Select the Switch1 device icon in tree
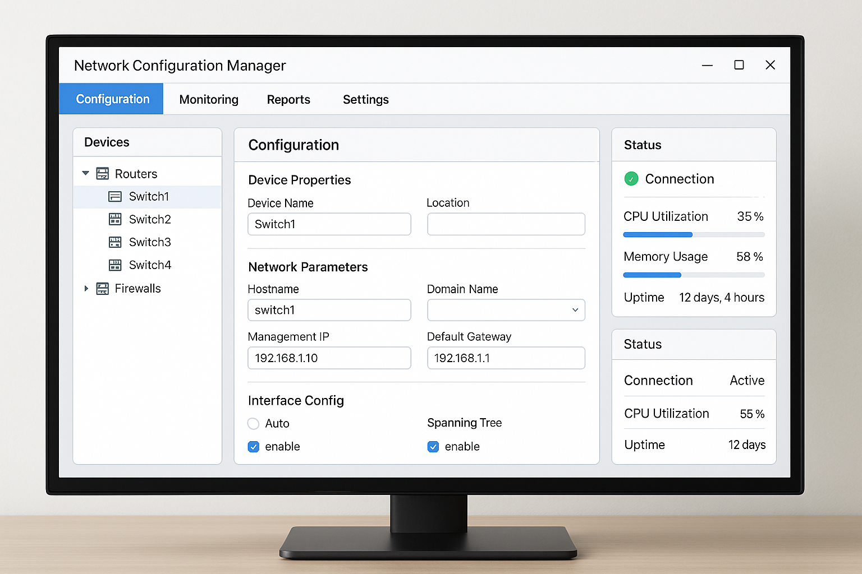Image resolution: width=862 pixels, height=574 pixels. point(115,196)
